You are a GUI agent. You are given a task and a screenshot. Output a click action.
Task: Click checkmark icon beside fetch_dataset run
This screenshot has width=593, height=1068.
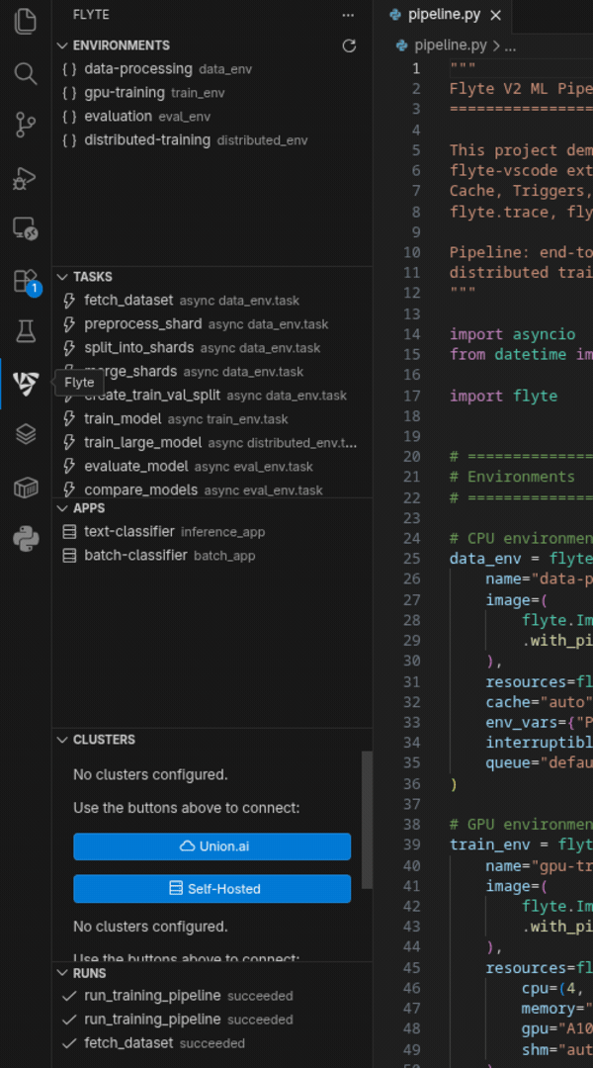click(69, 1043)
